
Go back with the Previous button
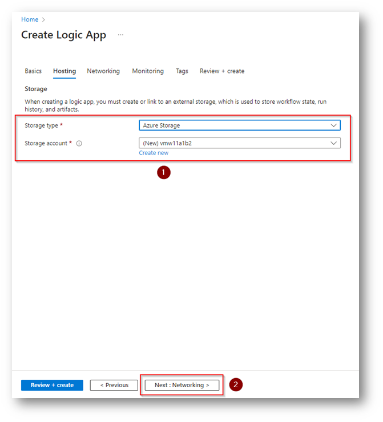click(x=114, y=385)
